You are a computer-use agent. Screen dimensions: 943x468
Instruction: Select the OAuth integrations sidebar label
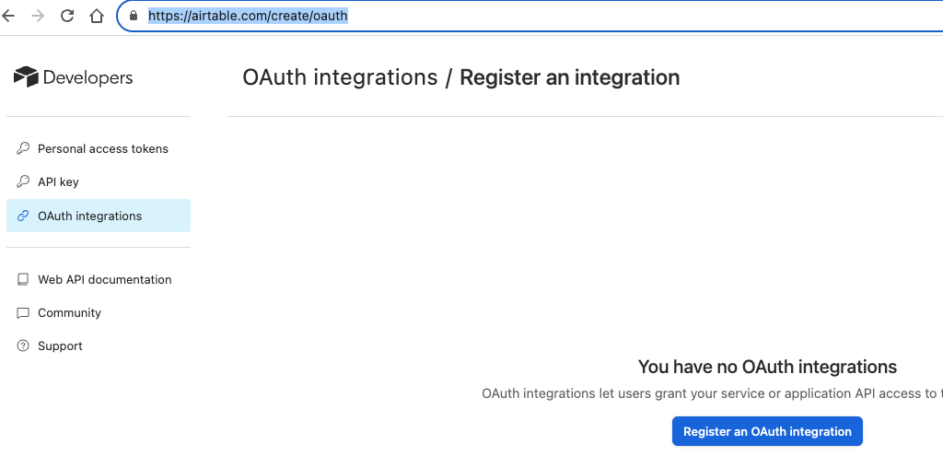90,216
